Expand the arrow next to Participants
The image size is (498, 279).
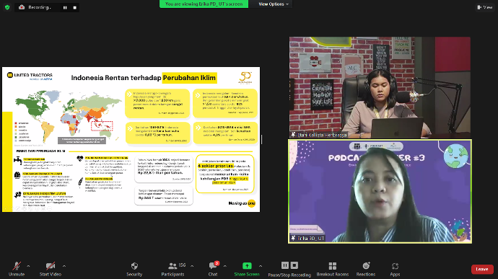[192, 266]
